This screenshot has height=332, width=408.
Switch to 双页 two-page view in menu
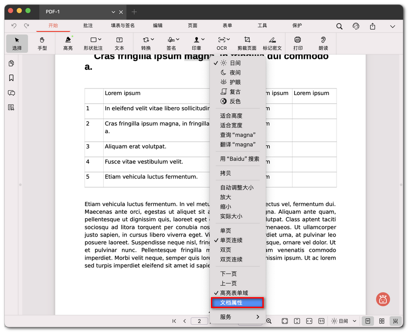pos(225,250)
